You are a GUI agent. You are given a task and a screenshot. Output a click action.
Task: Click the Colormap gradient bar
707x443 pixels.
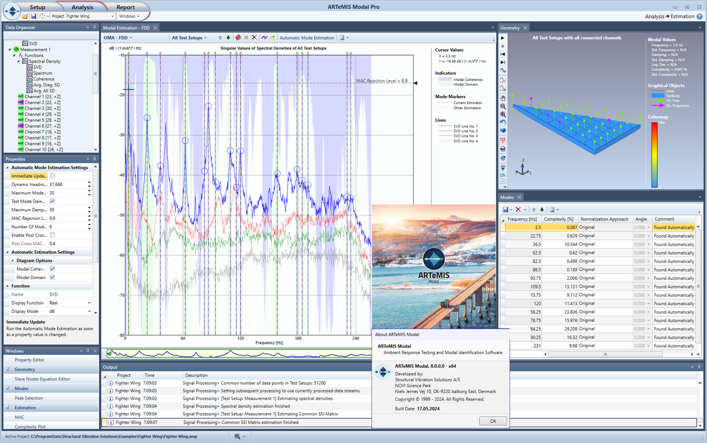coord(654,155)
